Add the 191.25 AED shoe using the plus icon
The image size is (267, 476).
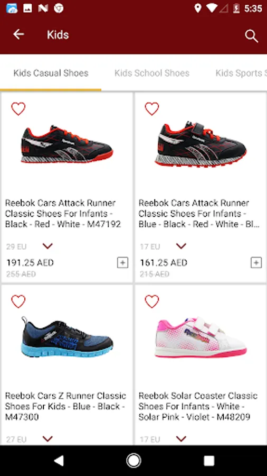point(122,262)
